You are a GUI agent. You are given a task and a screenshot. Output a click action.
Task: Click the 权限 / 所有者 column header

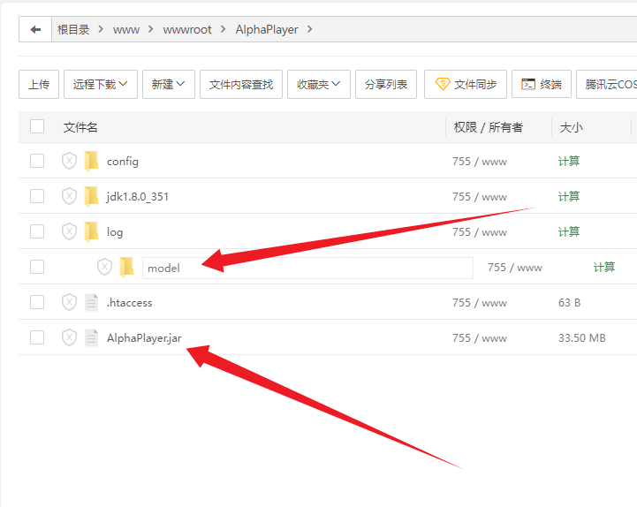pos(489,127)
